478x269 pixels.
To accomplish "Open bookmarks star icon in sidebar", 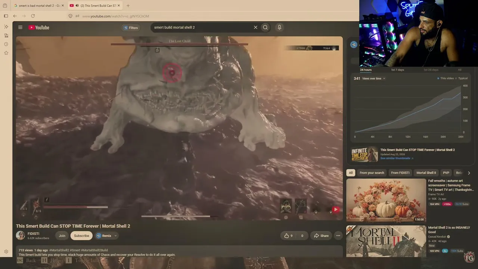I will (6, 53).
